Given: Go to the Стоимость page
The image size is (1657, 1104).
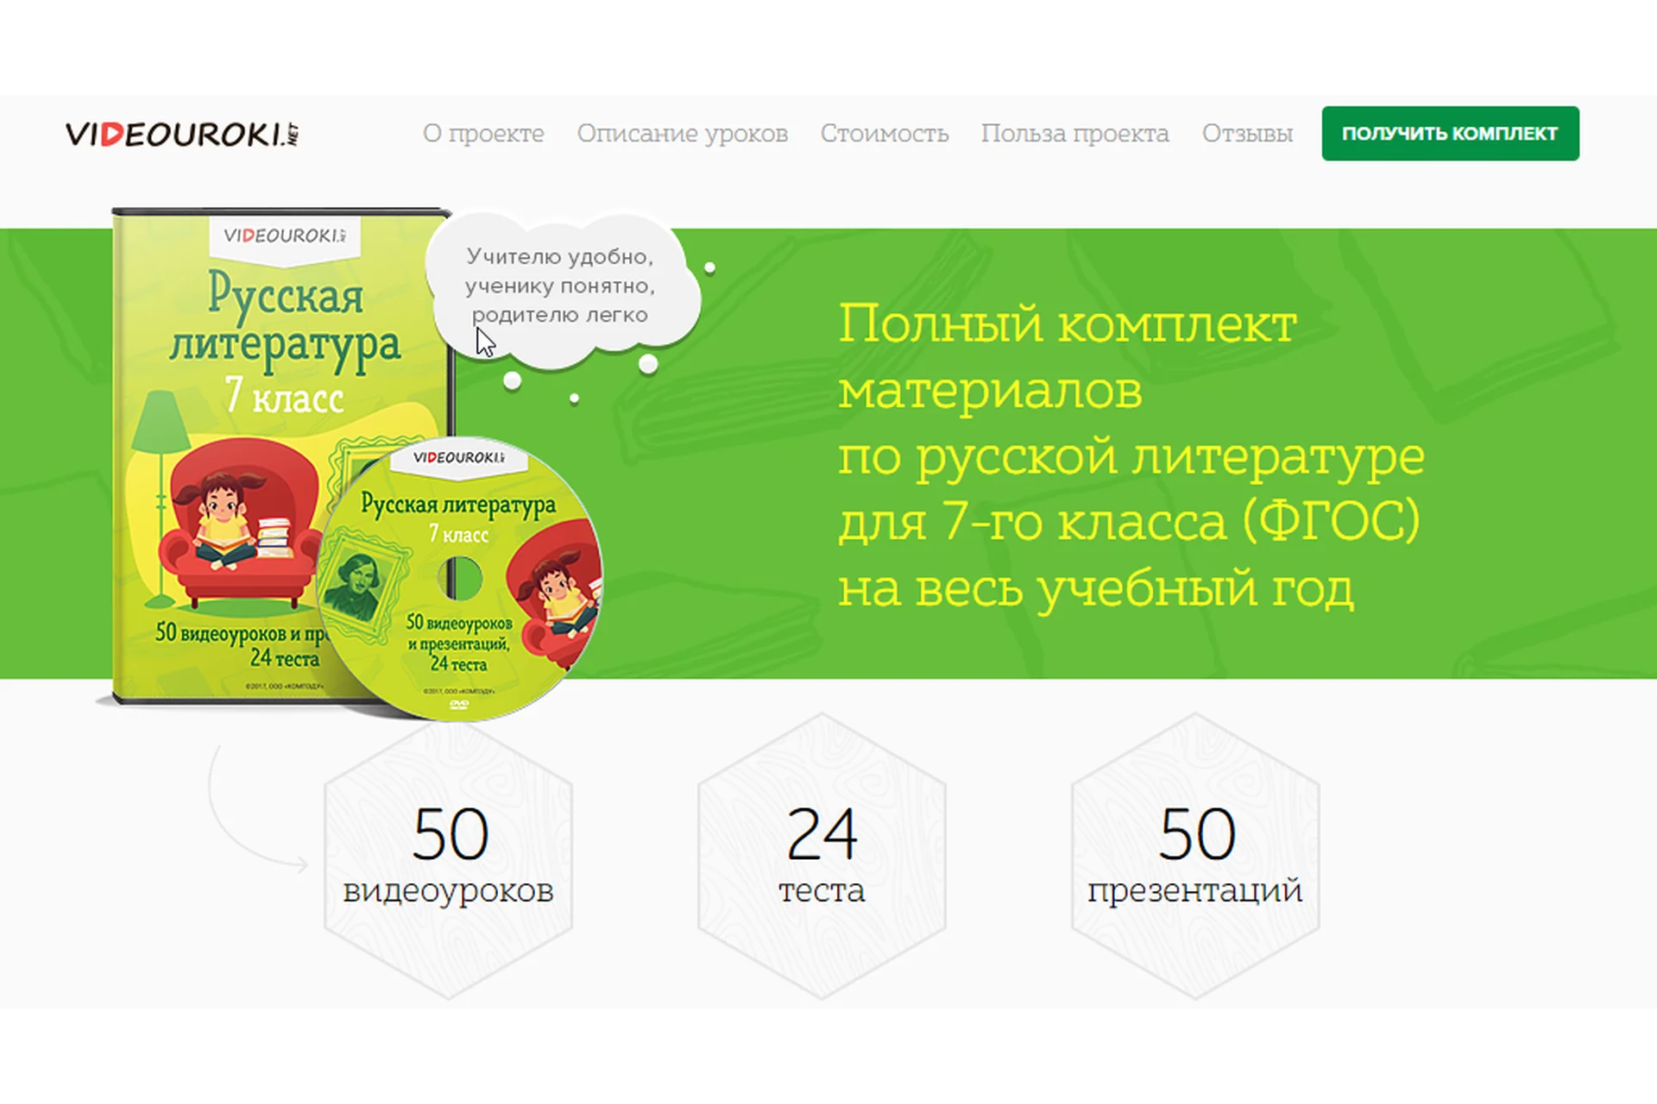Looking at the screenshot, I should (x=885, y=134).
